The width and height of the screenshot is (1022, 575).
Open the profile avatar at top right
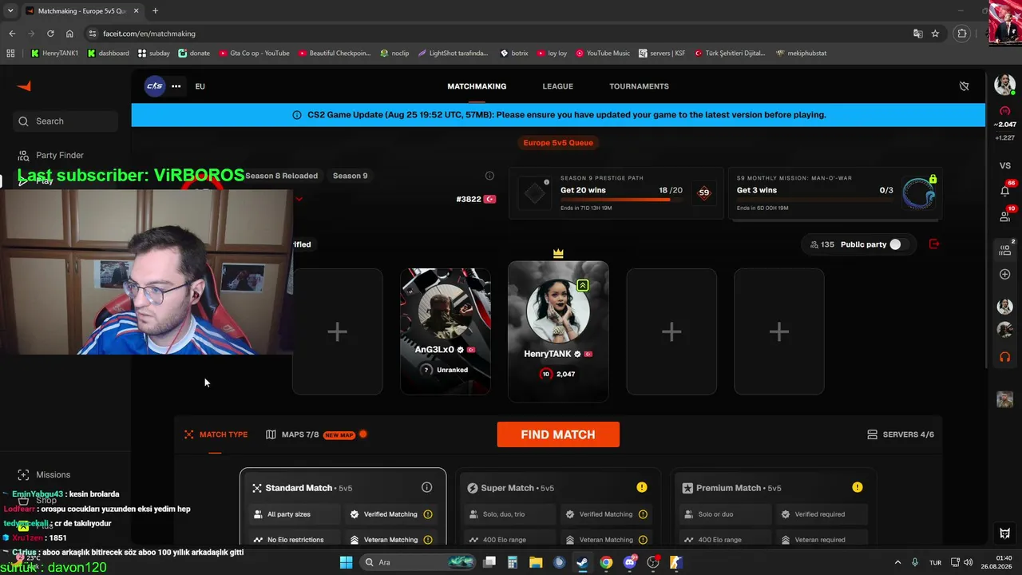[x=1004, y=85]
